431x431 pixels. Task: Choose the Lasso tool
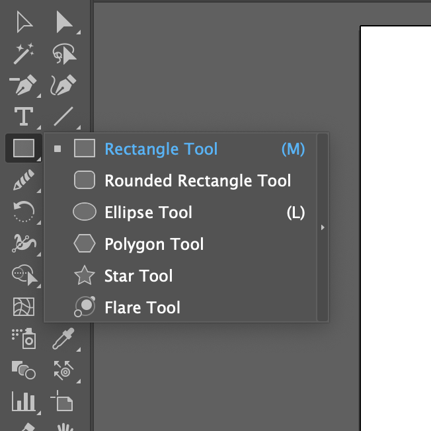pyautogui.click(x=64, y=54)
